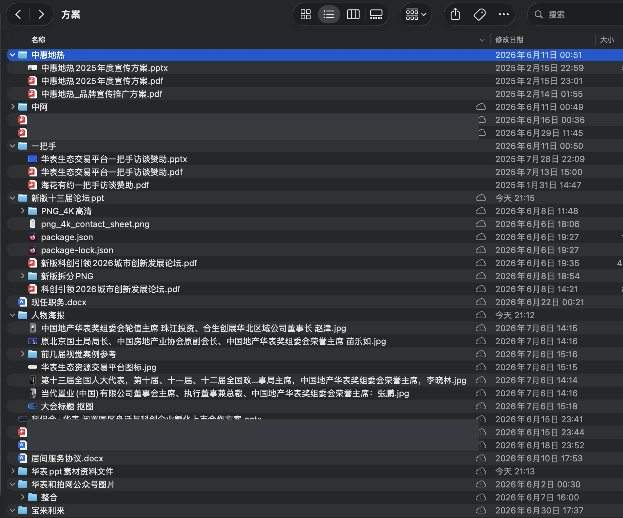Image resolution: width=623 pixels, height=518 pixels.
Task: Click the iCloud status icon for package.json
Action: (481, 237)
